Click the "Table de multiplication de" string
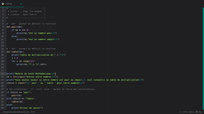 coord(37,55)
